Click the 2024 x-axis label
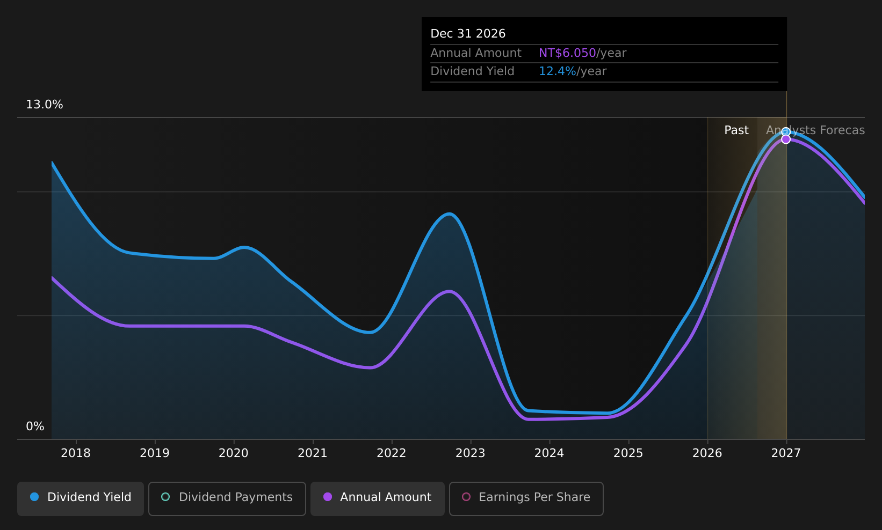 [x=550, y=453]
